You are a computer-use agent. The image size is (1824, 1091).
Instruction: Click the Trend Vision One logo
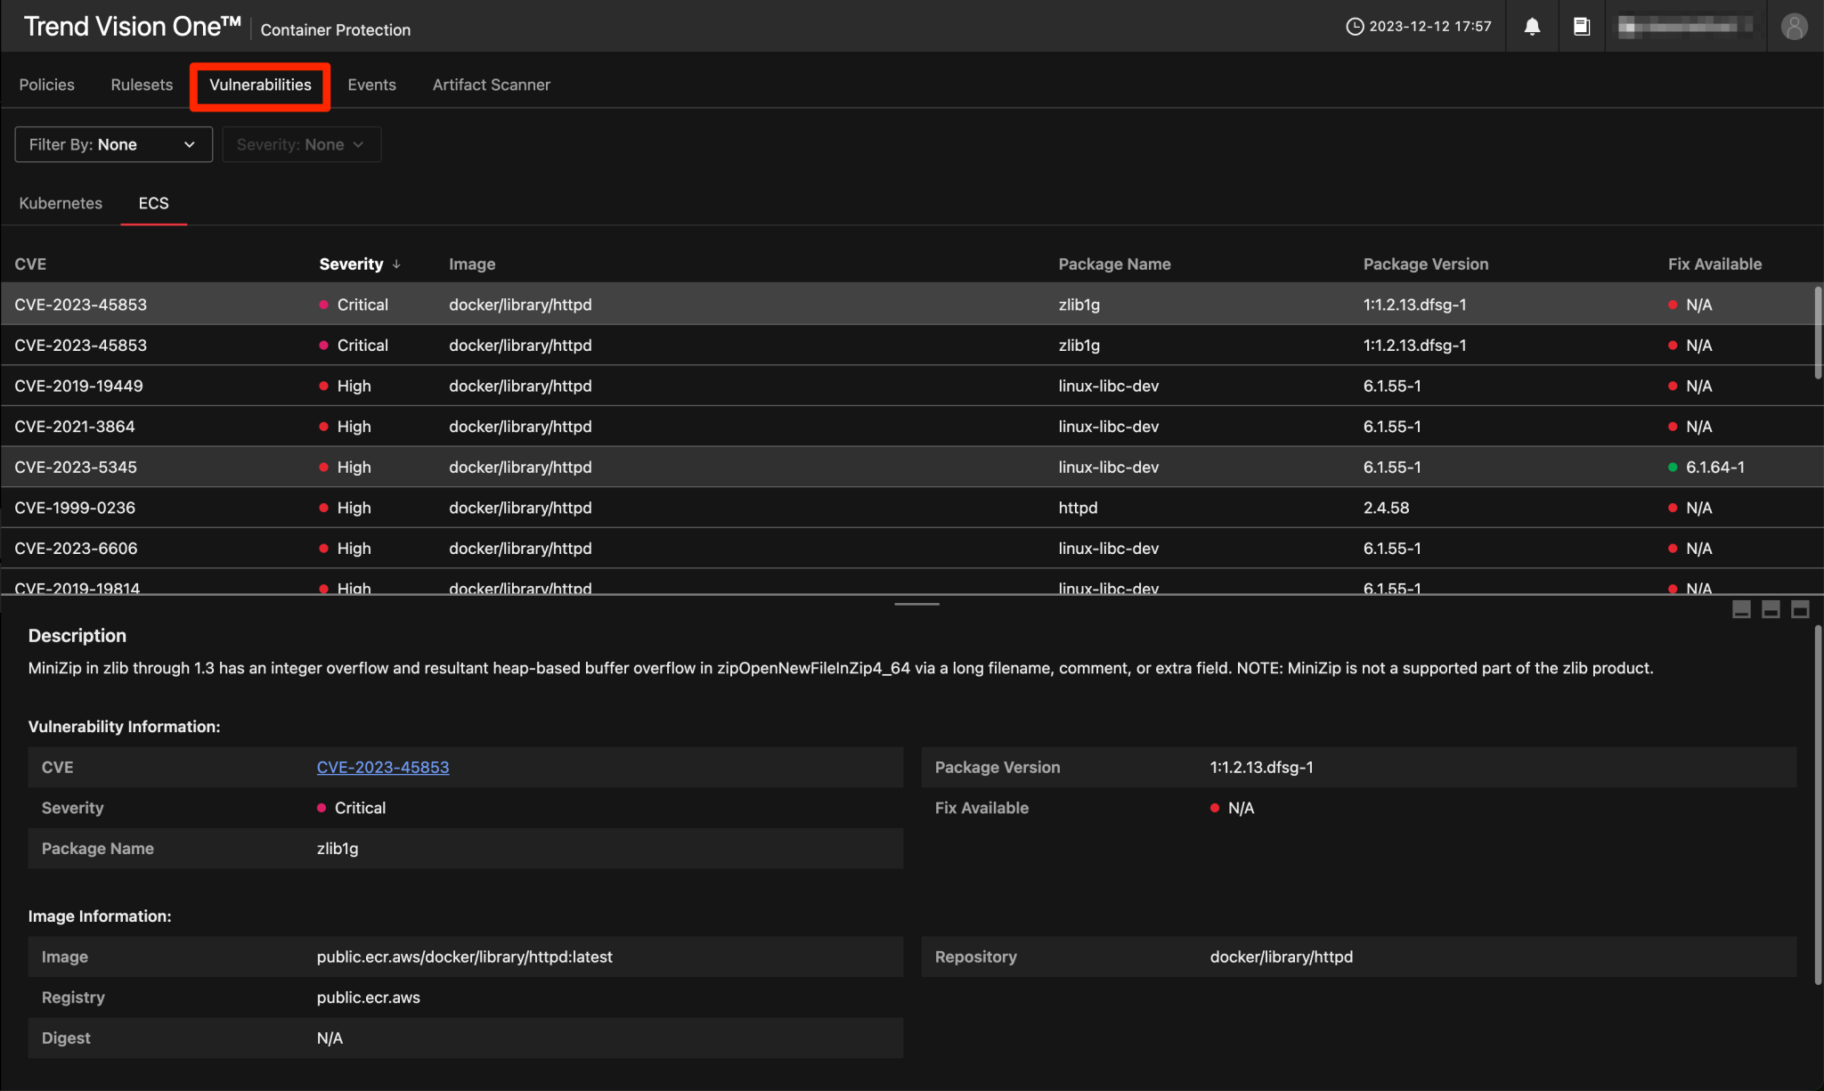click(132, 26)
